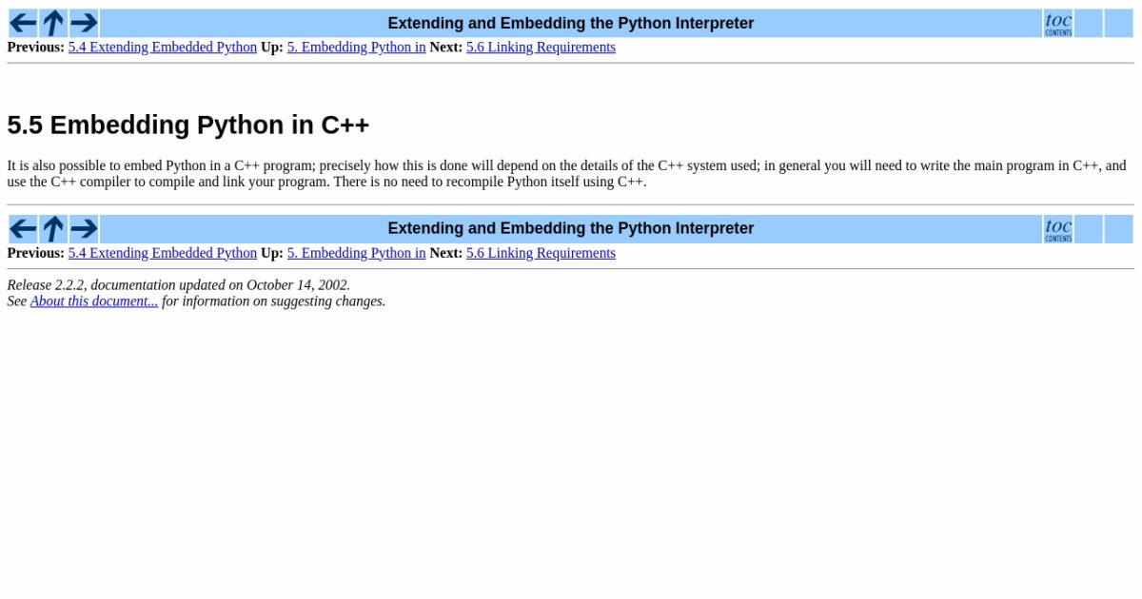
Task: Click the 'About this document...' link
Action: [x=94, y=300]
